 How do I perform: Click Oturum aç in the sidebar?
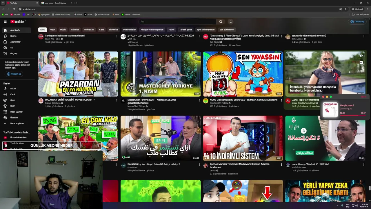click(x=14, y=74)
